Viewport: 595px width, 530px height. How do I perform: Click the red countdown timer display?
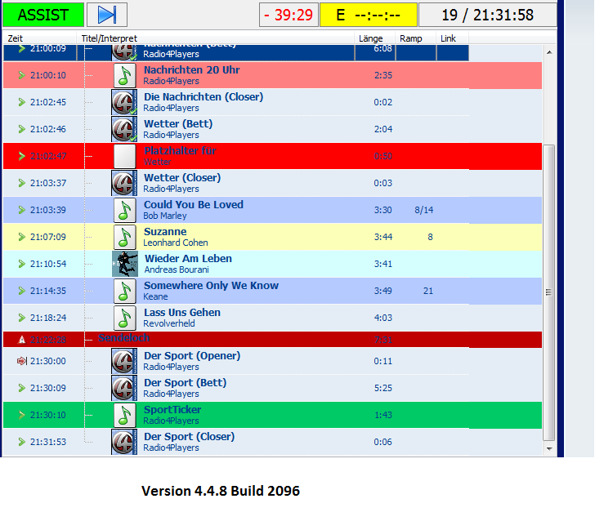[x=289, y=15]
